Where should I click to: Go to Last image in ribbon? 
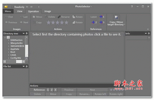(x=24, y=17)
